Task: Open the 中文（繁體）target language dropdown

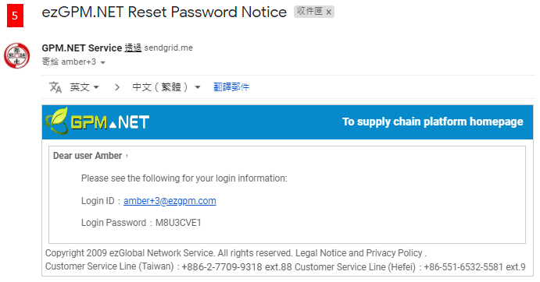Action: [x=166, y=87]
